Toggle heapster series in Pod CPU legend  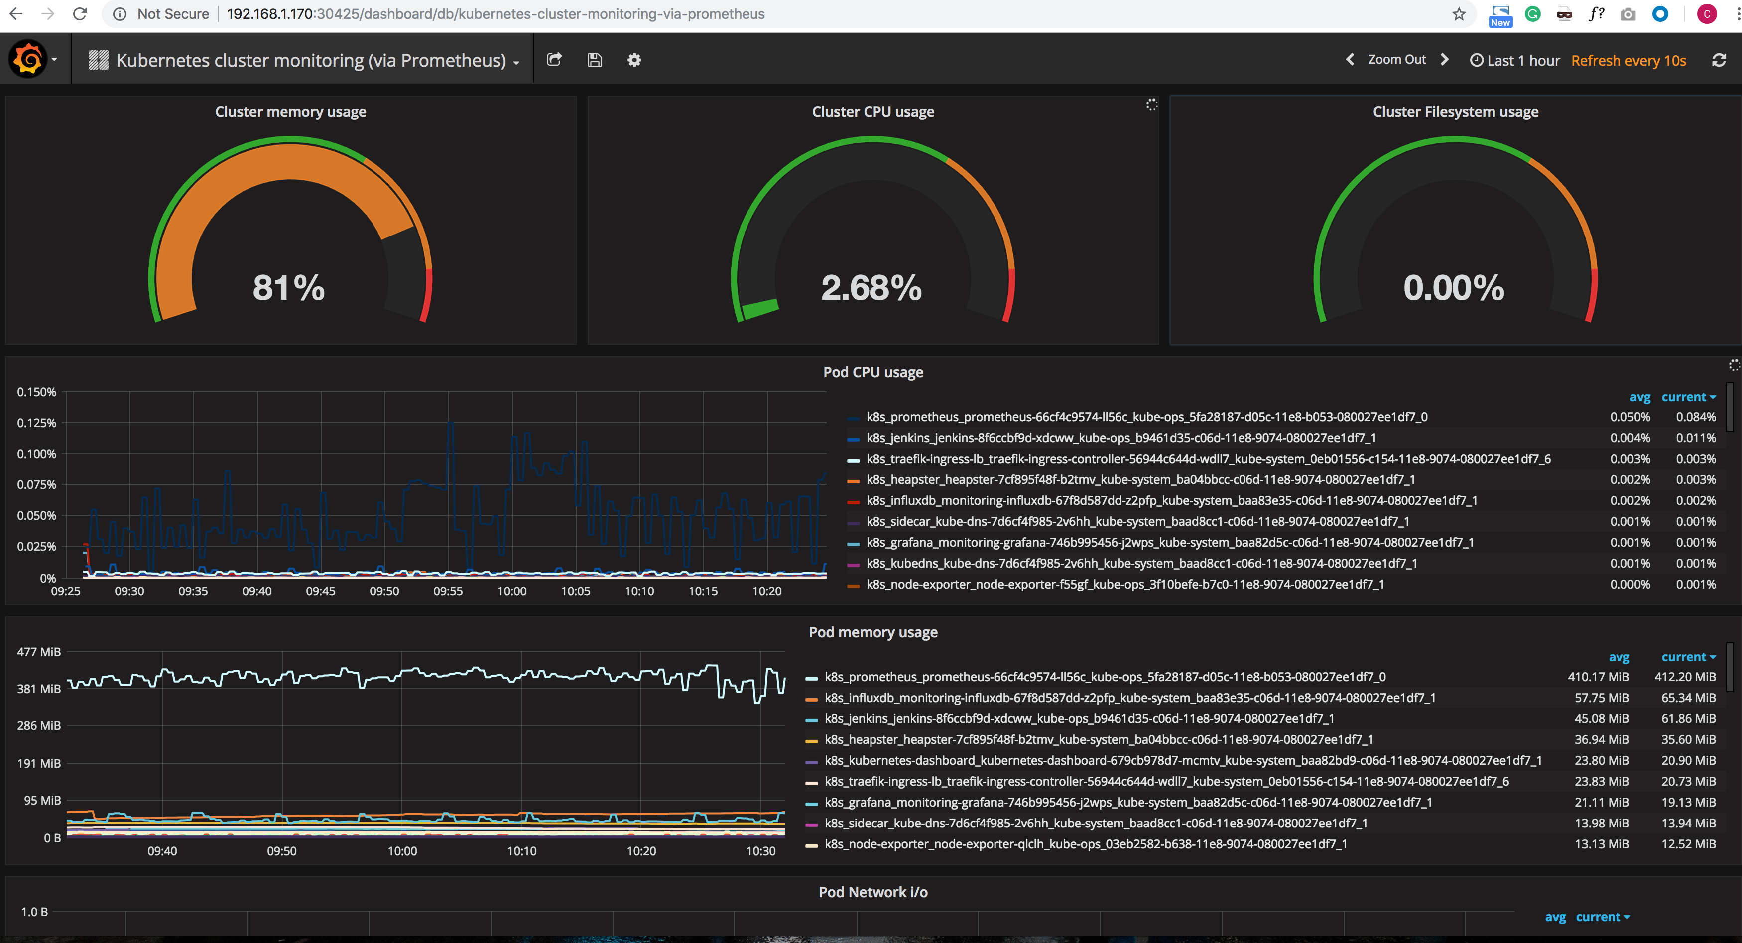1141,480
